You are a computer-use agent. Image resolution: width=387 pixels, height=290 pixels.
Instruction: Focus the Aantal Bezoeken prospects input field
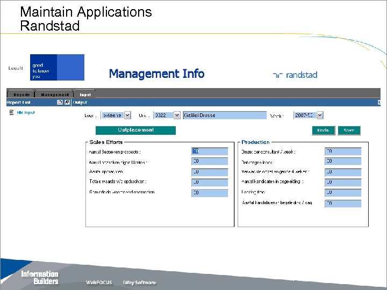tap(210, 151)
